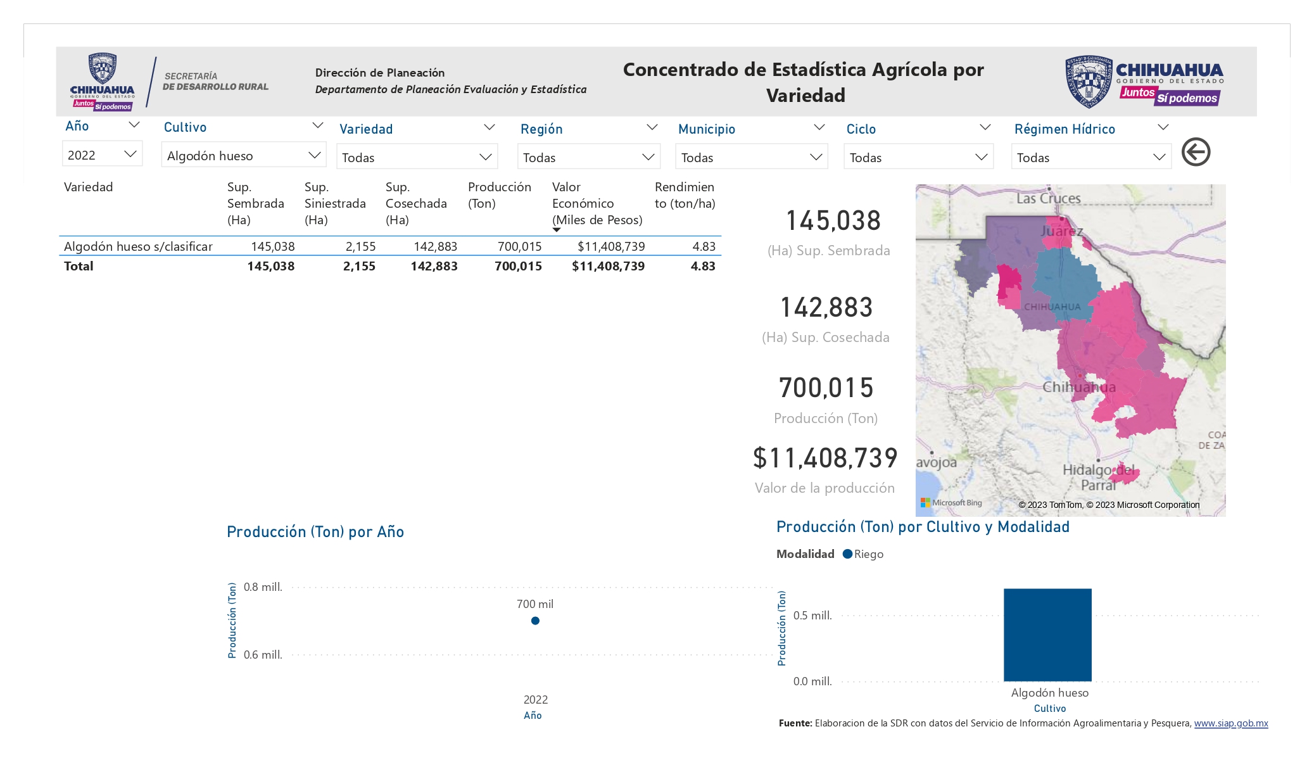Screen dimensions: 1314x760
Task: Sort table by Rendimiento column header
Action: [685, 195]
